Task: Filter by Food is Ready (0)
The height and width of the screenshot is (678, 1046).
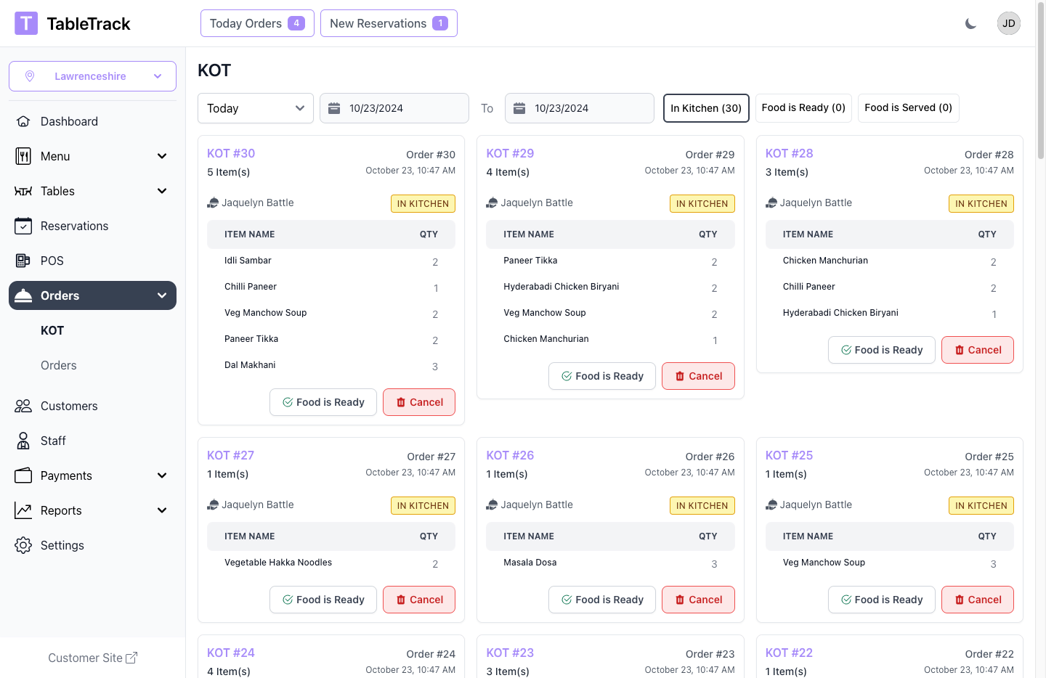Action: [803, 108]
